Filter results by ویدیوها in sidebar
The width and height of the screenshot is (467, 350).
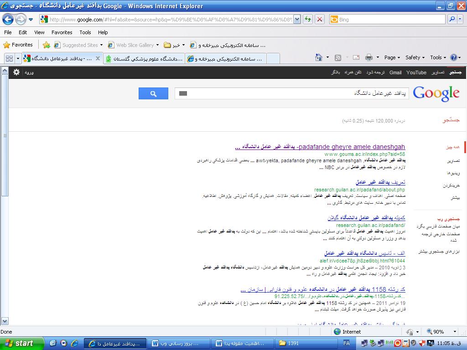click(453, 173)
